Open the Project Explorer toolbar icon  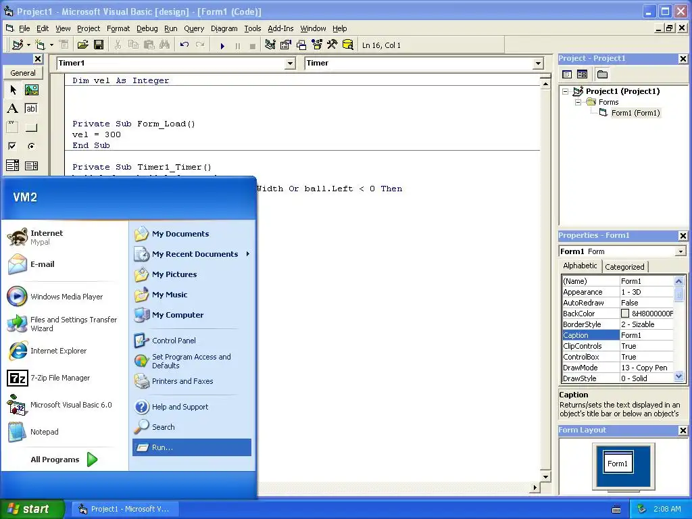pos(270,45)
